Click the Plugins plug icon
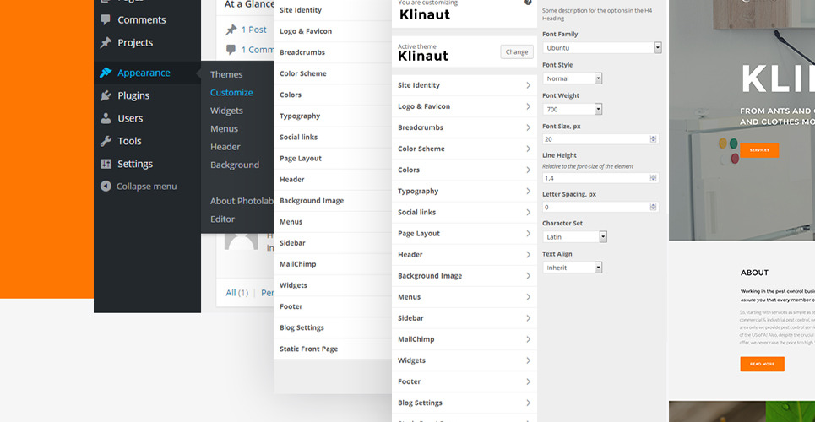815x422 pixels. tap(106, 95)
